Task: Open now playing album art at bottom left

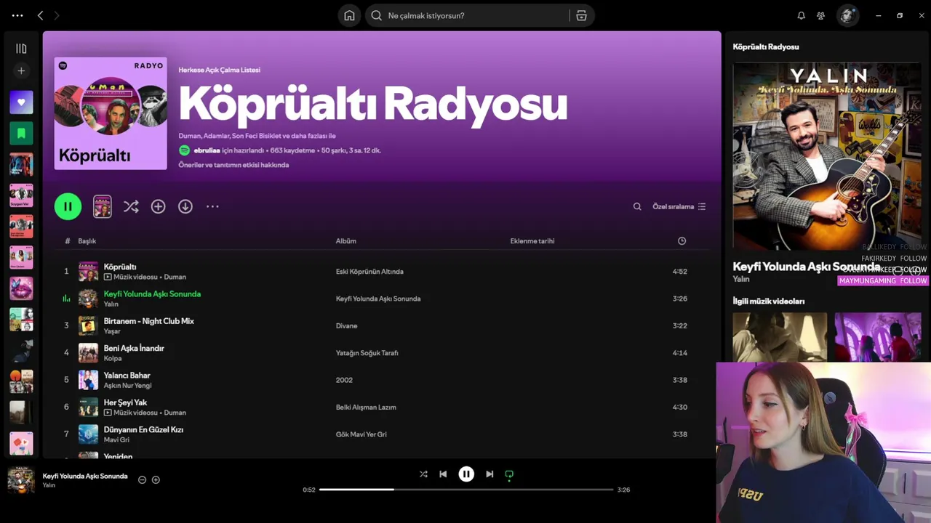Action: (20, 480)
